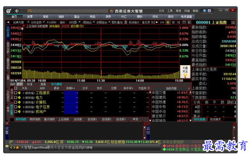Viewport: 251px width, 158px height.
Task: Open the dropdown arrow beside 经典方案
Action: pos(28,22)
